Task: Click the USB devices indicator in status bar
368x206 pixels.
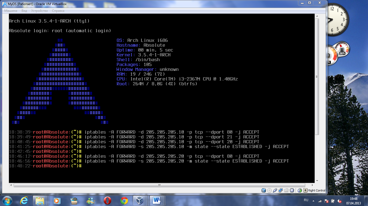Action: 275,190
